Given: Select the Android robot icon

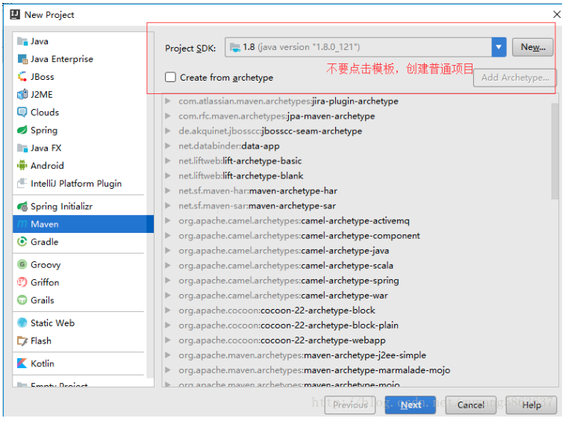Looking at the screenshot, I should [x=22, y=166].
